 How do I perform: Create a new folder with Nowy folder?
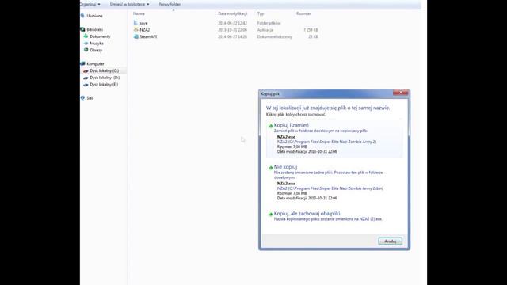pos(170,4)
